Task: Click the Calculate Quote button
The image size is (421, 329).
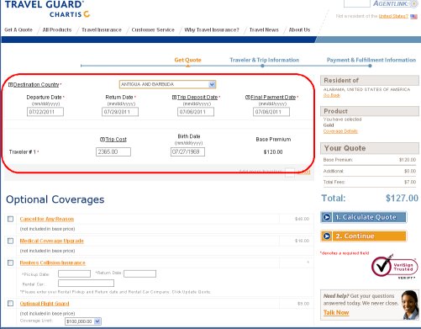Action: 364,217
